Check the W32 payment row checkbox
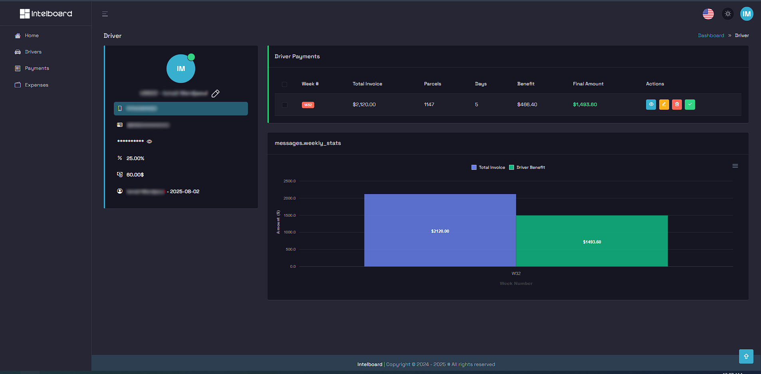This screenshot has height=374, width=761. coord(285,105)
